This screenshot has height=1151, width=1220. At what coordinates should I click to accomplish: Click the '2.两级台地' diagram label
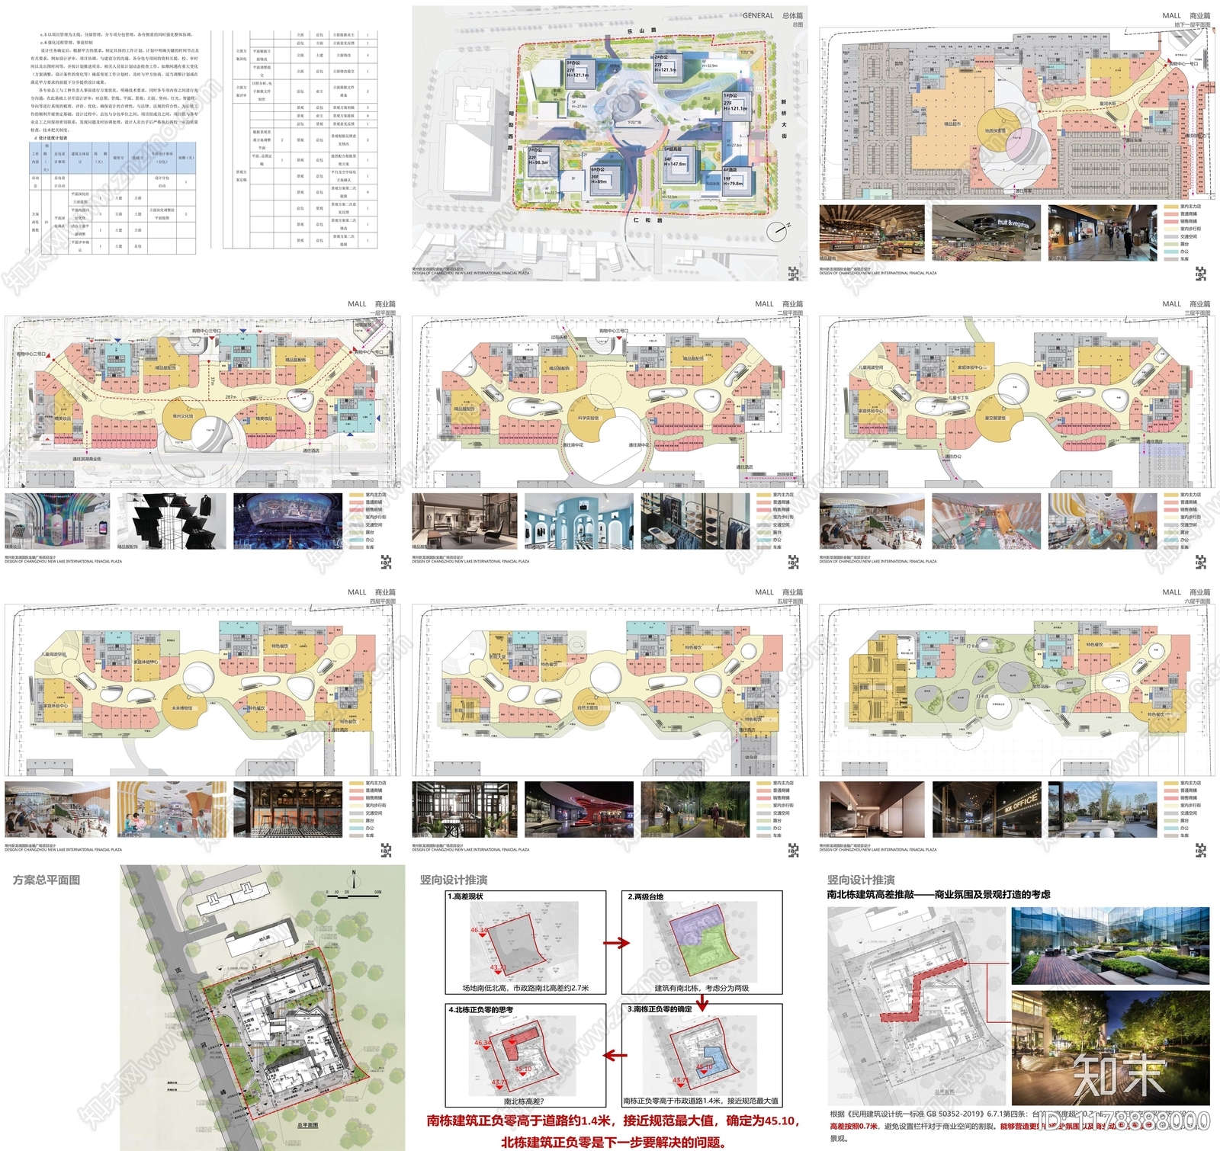coord(645,896)
